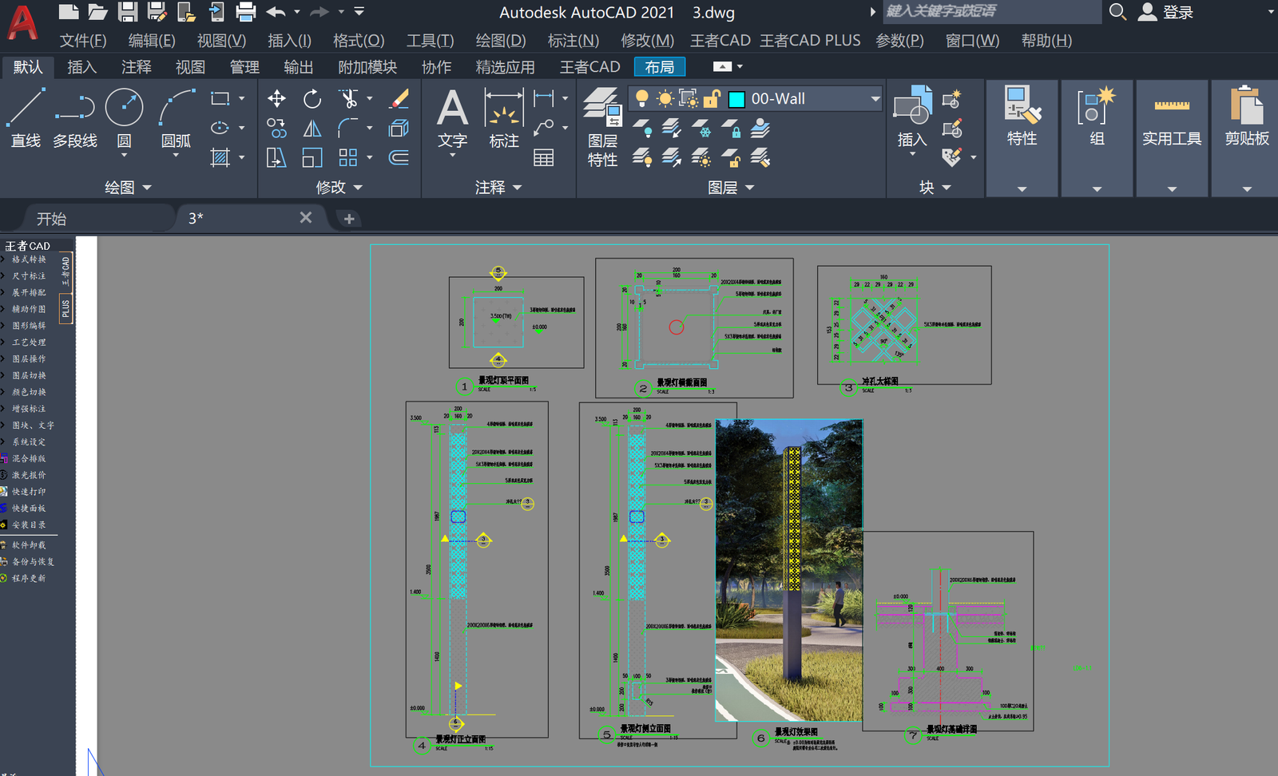
Task: Open 快速打印 in 王者CAD sidebar
Action: tap(29, 492)
